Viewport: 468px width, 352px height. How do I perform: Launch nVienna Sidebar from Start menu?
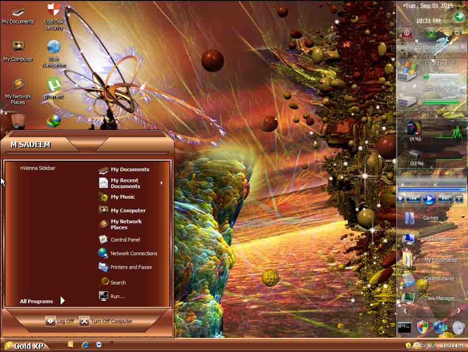pos(37,168)
